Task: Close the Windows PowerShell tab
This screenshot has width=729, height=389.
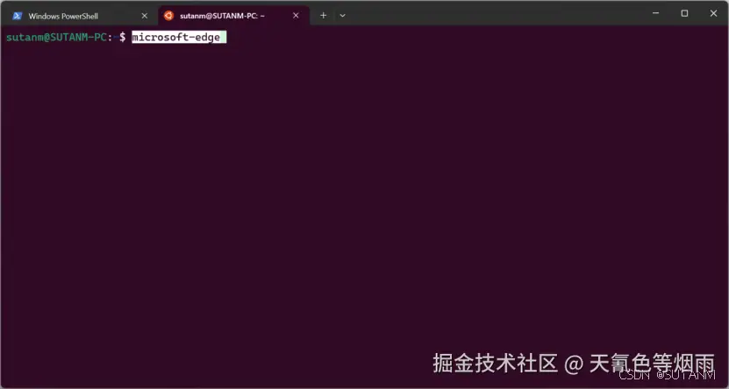Action: (x=145, y=16)
